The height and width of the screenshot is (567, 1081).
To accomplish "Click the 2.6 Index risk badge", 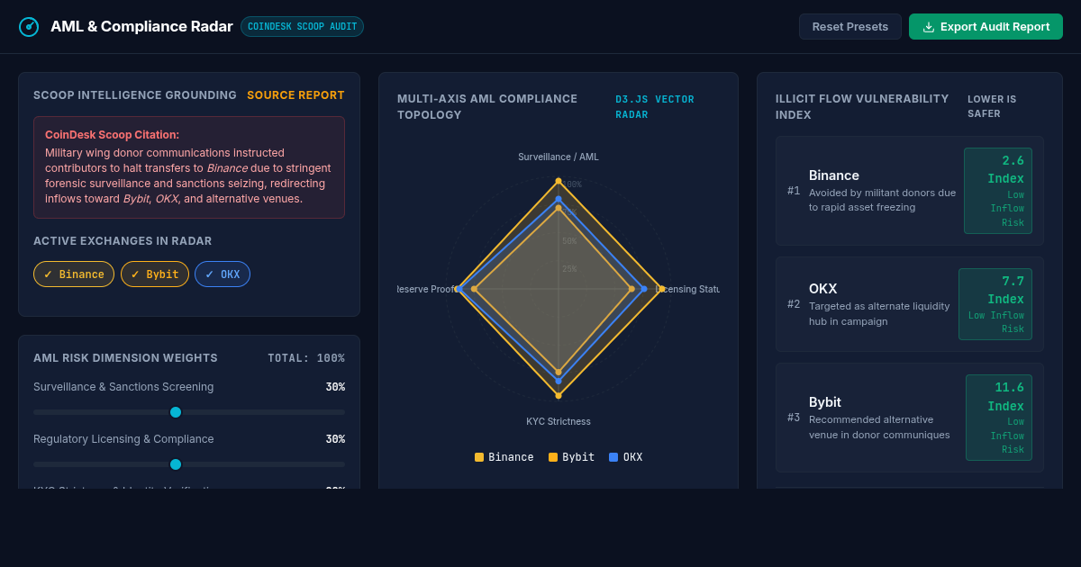I will click(x=998, y=191).
